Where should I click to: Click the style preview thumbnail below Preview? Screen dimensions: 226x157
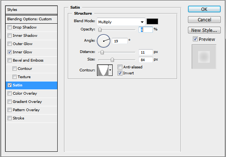pyautogui.click(x=204, y=57)
